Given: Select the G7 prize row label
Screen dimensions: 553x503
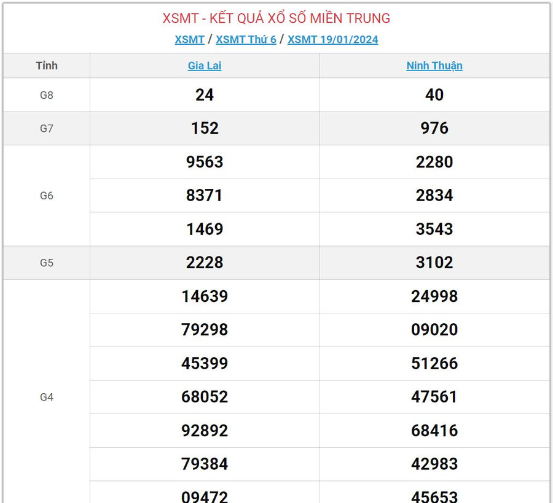Looking at the screenshot, I should tap(47, 128).
